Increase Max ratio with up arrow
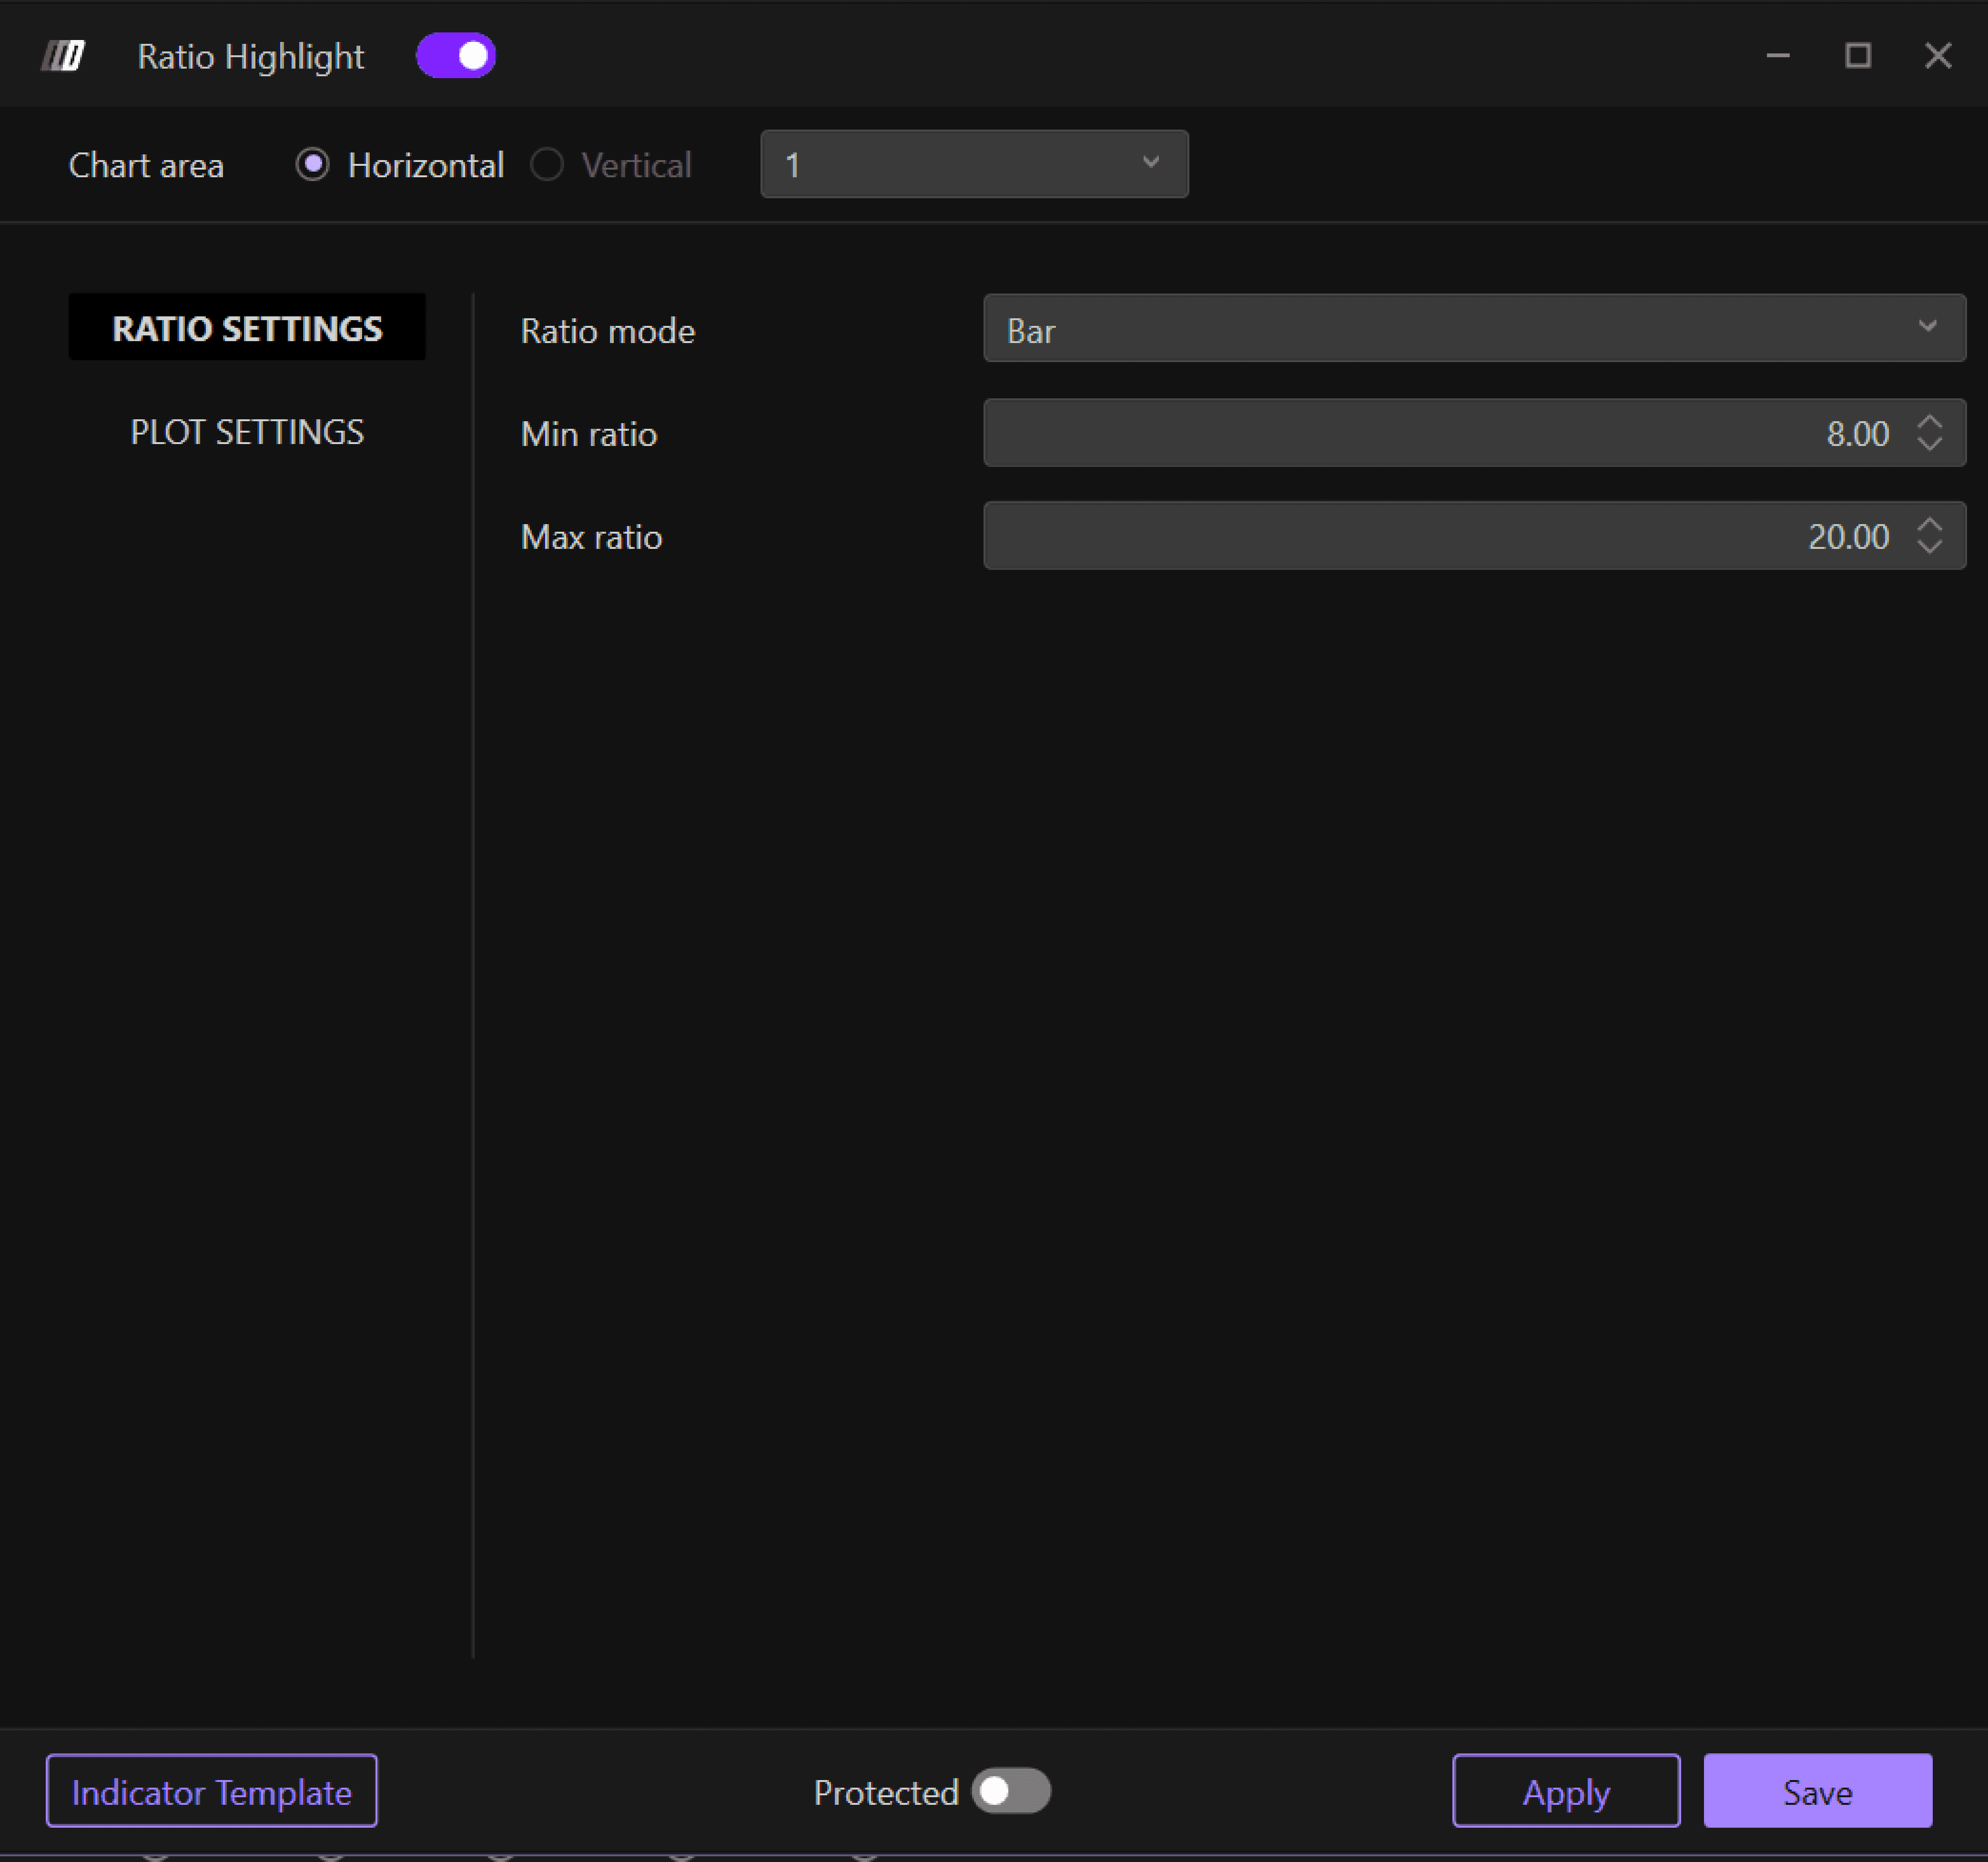 (1929, 525)
